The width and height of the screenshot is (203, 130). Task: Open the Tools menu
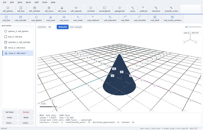coord(45,2)
